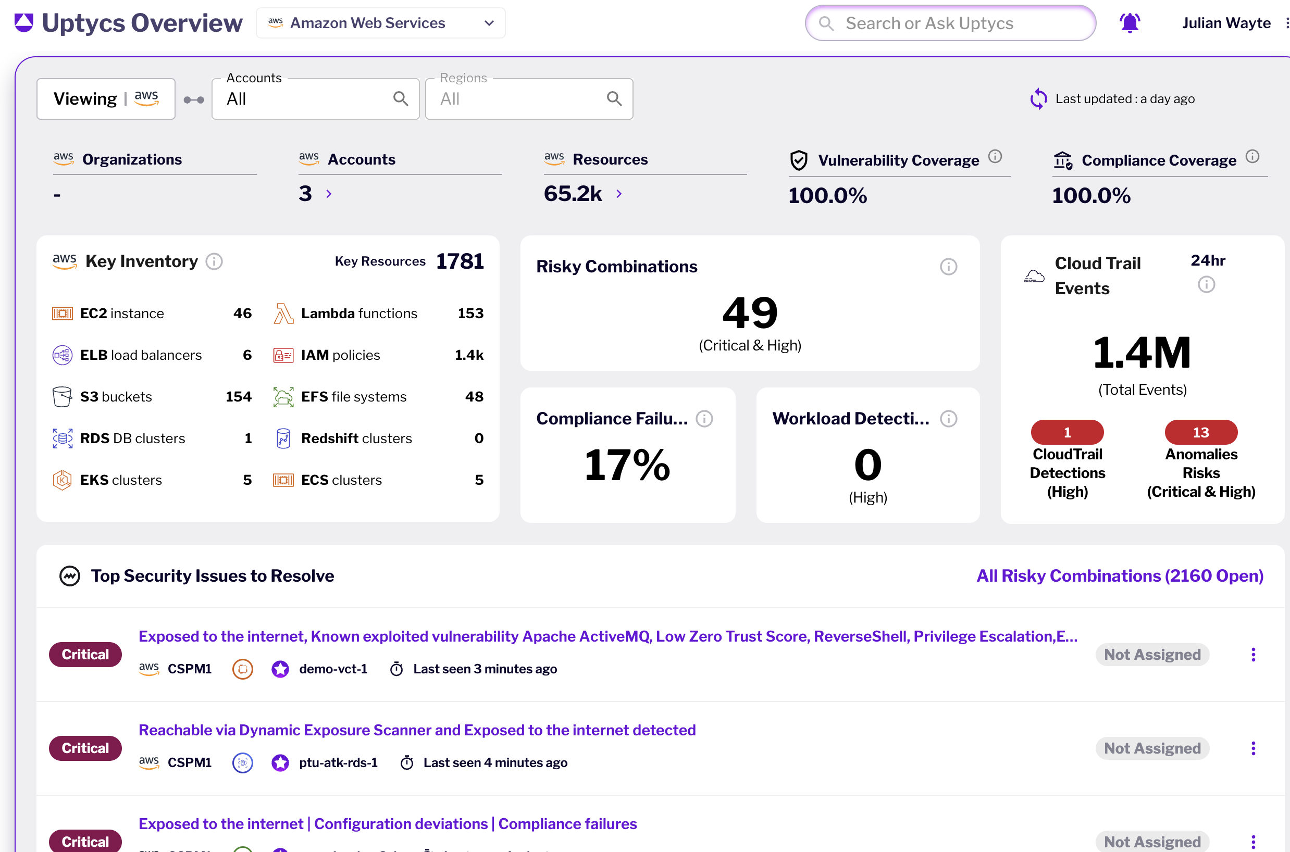Click Key Inventory info icon
The height and width of the screenshot is (852, 1290).
214,262
